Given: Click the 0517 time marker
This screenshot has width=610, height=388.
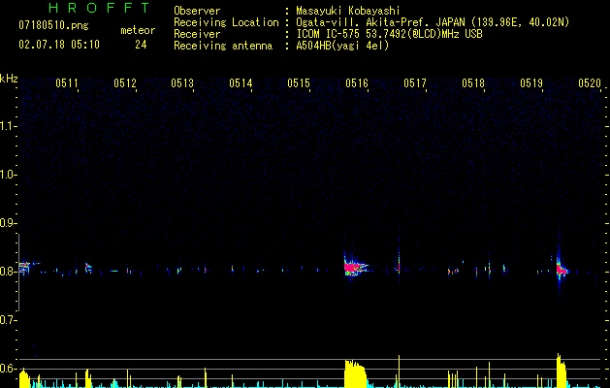Looking at the screenshot, I should coord(415,83).
